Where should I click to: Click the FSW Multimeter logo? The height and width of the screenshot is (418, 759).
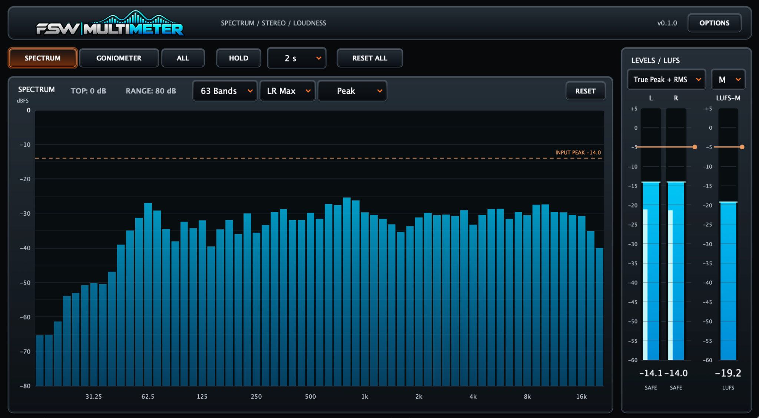[110, 23]
